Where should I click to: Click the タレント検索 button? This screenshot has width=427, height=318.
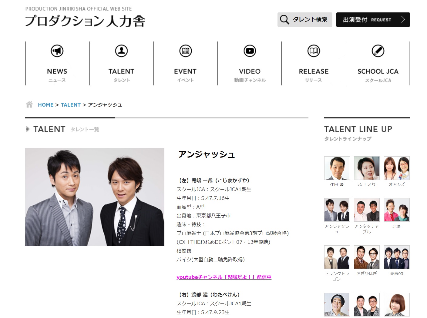[305, 20]
